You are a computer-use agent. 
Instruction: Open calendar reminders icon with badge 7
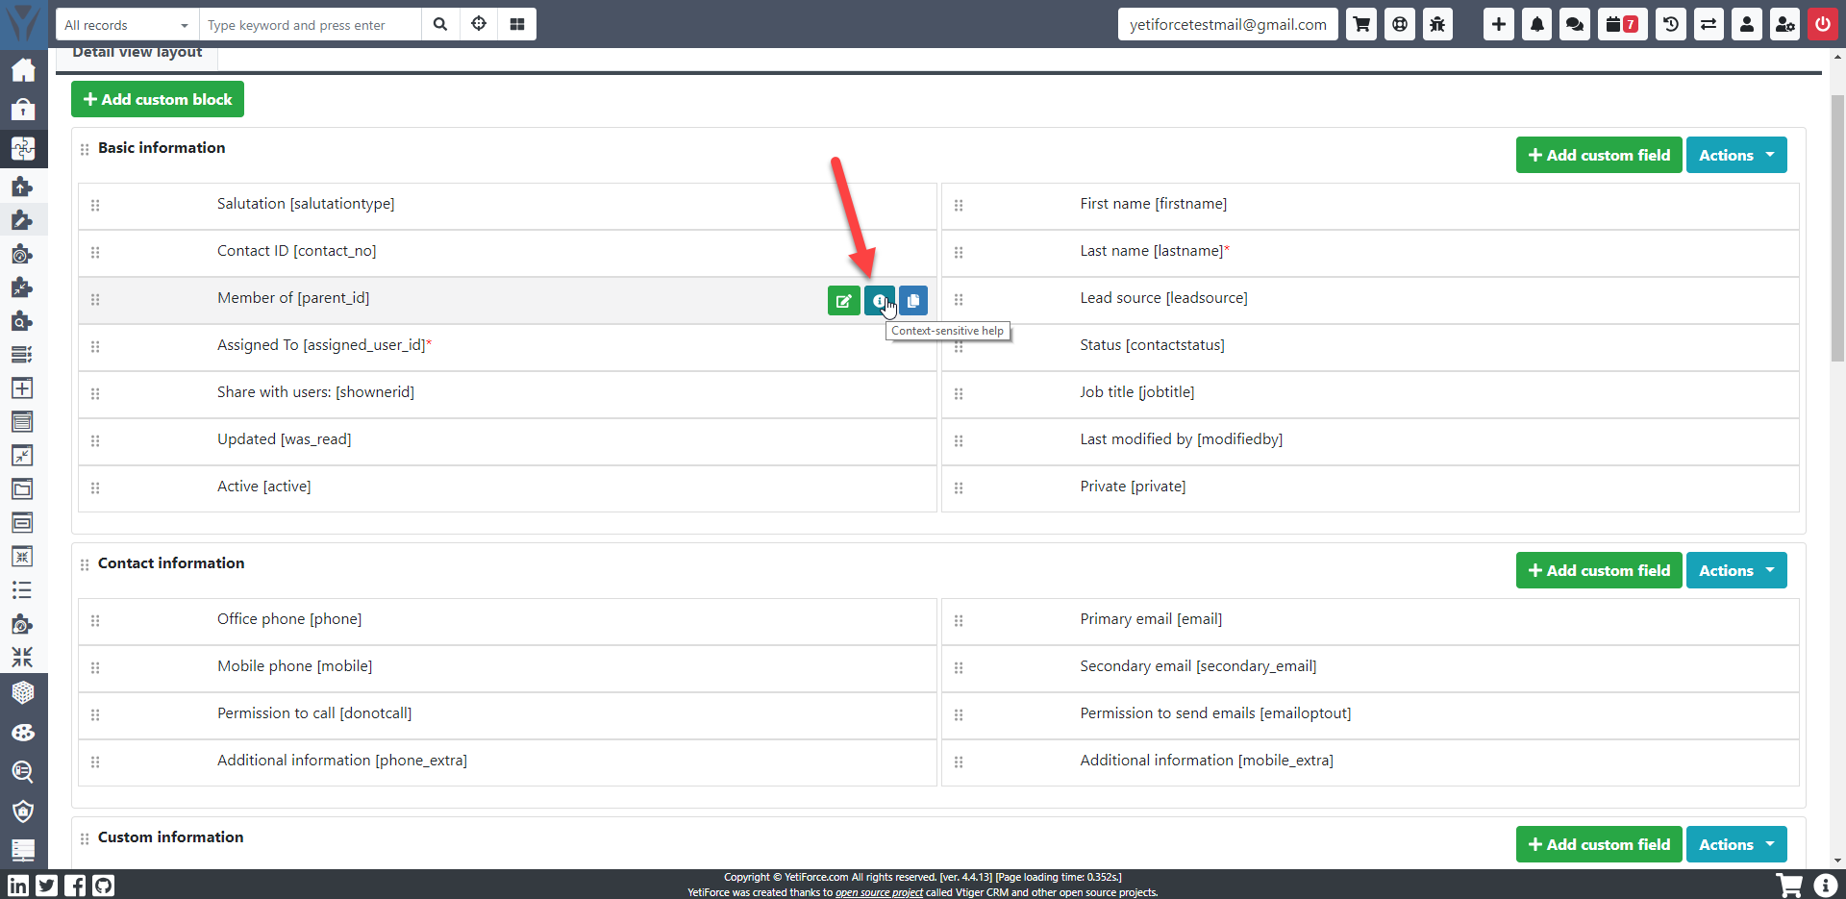click(x=1622, y=24)
